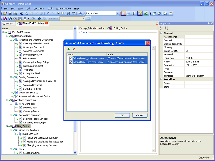Collapse the Document Basics tree node
This screenshot has width=215, height=161.
7,36
